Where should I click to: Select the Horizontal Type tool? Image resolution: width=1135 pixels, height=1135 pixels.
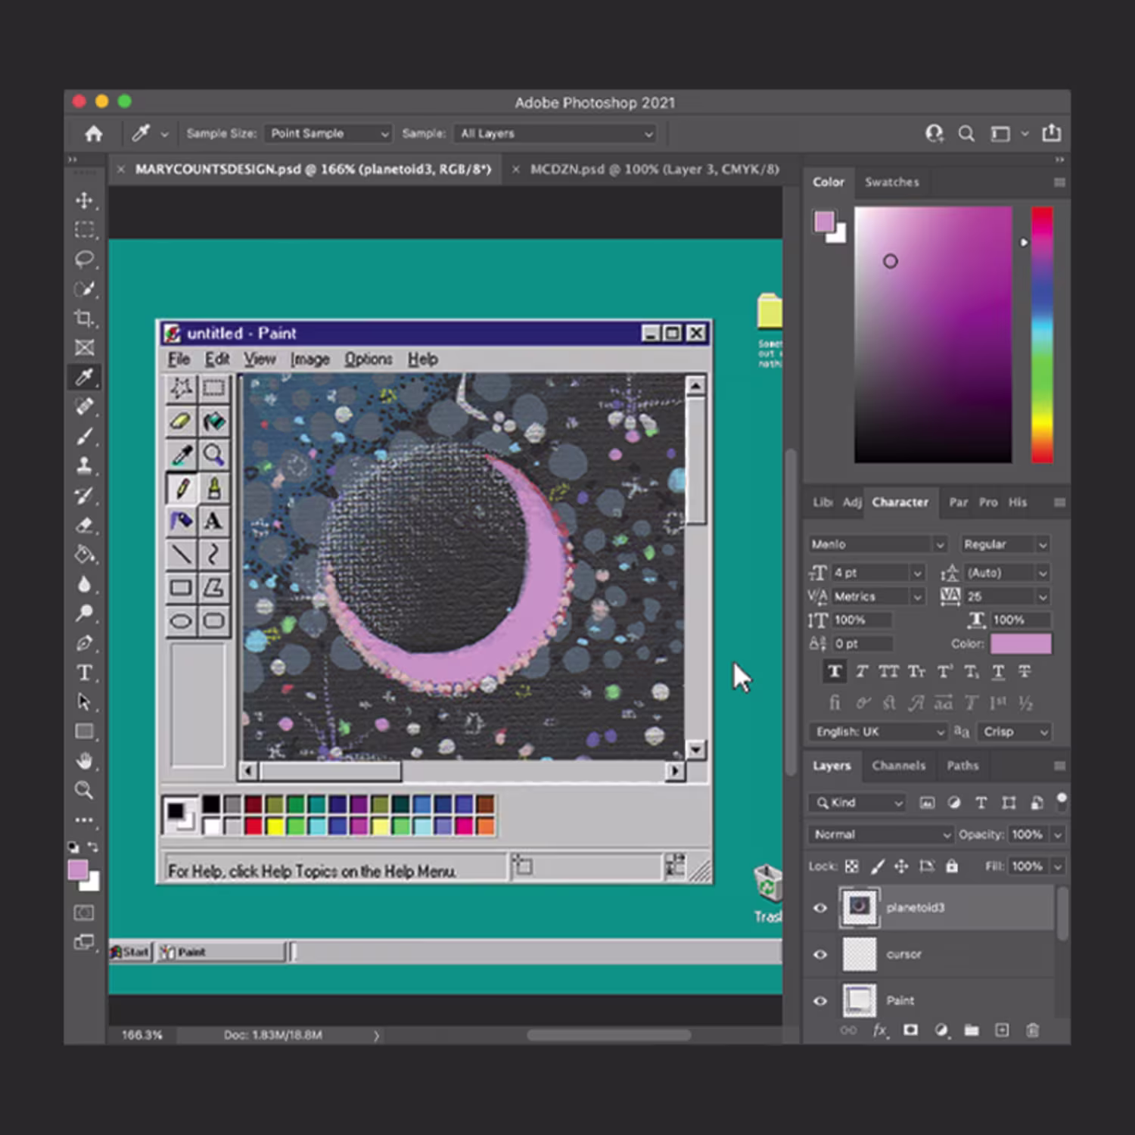coord(84,673)
